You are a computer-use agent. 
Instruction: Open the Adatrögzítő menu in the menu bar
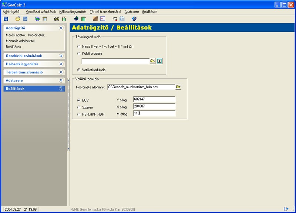point(11,12)
